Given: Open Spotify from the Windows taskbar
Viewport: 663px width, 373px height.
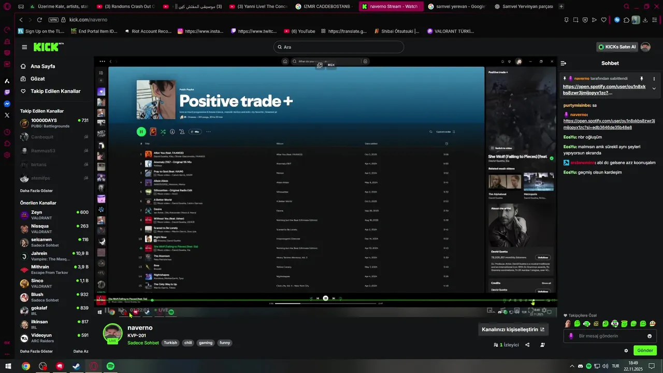Looking at the screenshot, I should pos(110,366).
